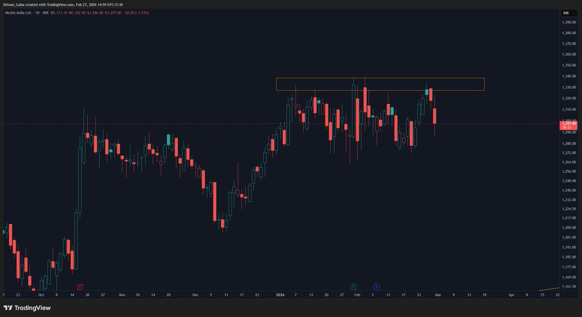Click the Oct label on time axis
The width and height of the screenshot is (582, 317).
(x=41, y=295)
